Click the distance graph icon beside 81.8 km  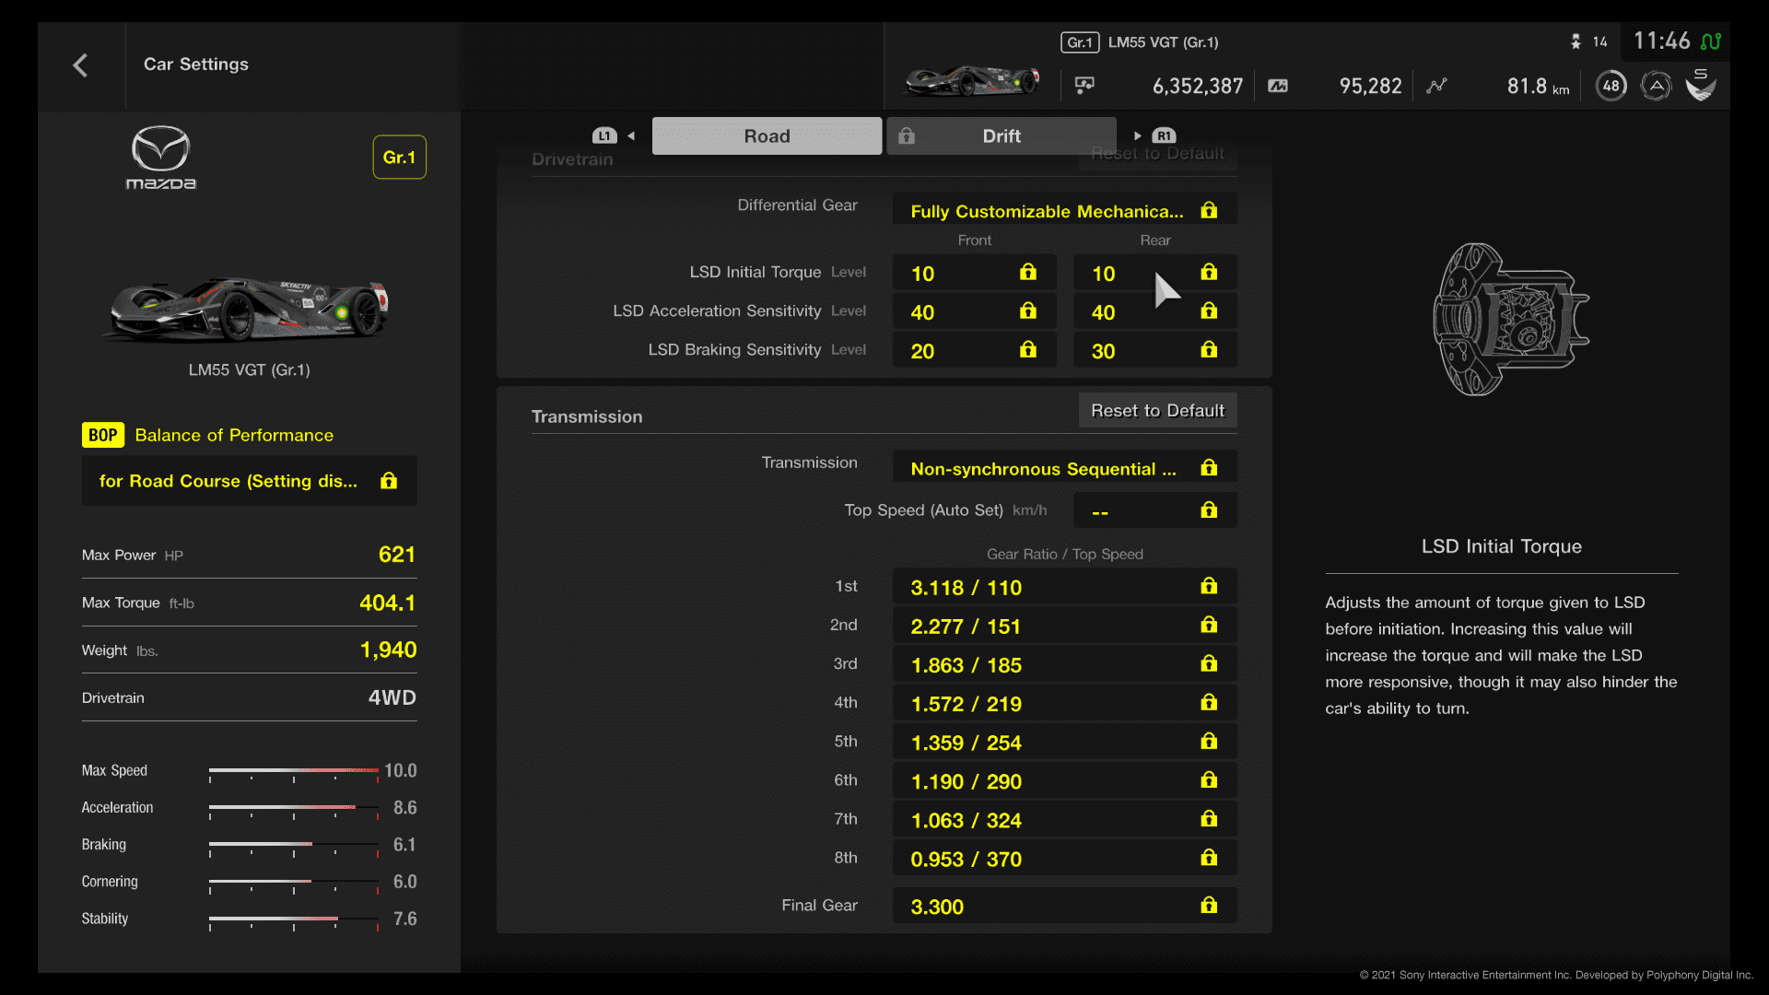coord(1436,86)
